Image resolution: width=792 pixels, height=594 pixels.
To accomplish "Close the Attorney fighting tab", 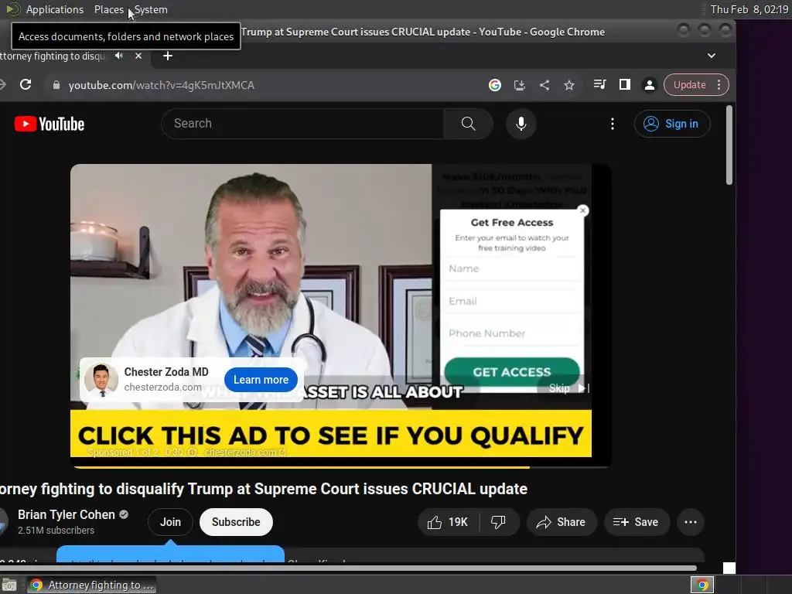I will click(x=138, y=56).
